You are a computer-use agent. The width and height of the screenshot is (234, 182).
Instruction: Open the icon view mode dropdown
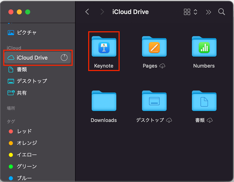(191, 12)
